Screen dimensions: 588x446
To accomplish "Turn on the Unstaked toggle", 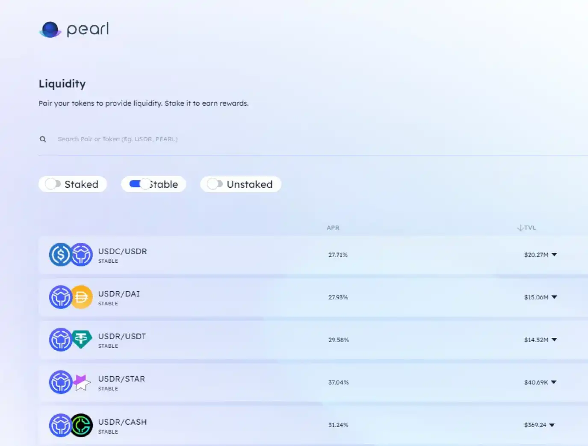I will pyautogui.click(x=215, y=184).
